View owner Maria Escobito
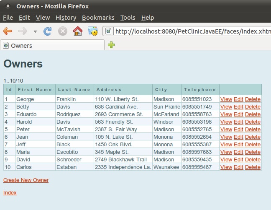Screen dimensions: 271x210 (226, 152)
